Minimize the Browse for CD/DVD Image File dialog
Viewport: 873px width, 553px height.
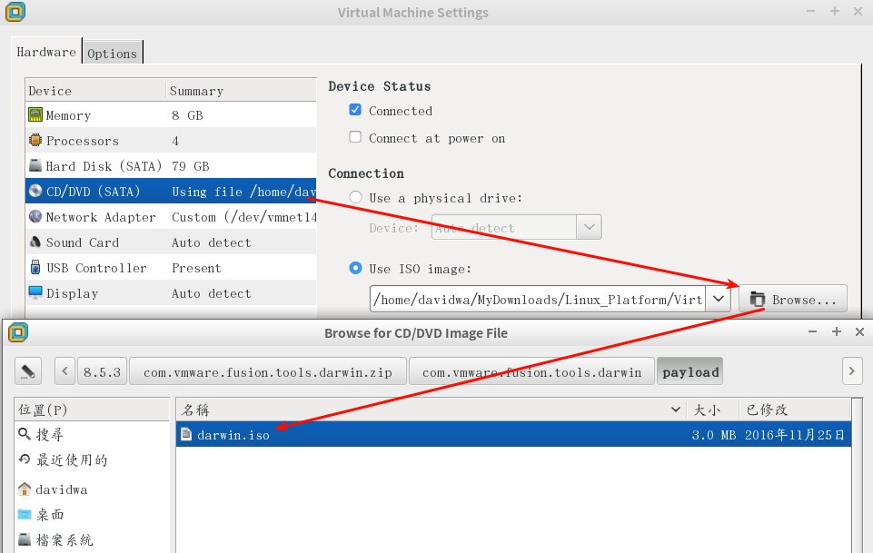coord(812,331)
